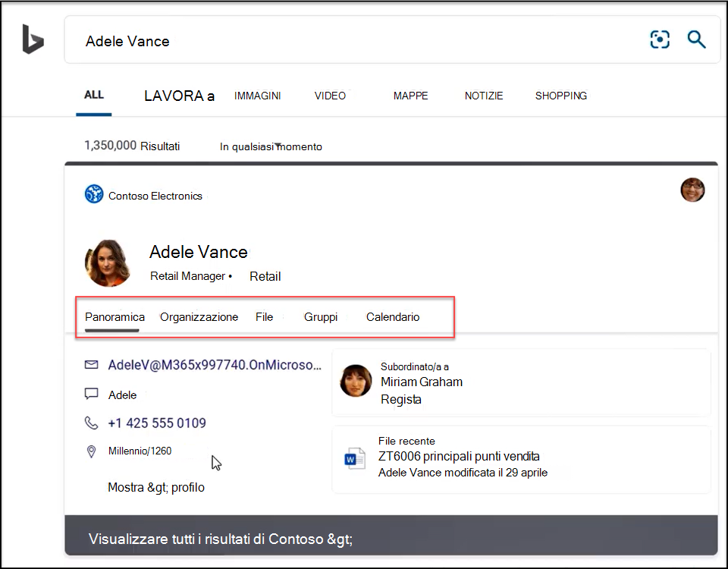728x569 pixels.
Task: Open the Calendario profile tab
Action: [x=393, y=317]
